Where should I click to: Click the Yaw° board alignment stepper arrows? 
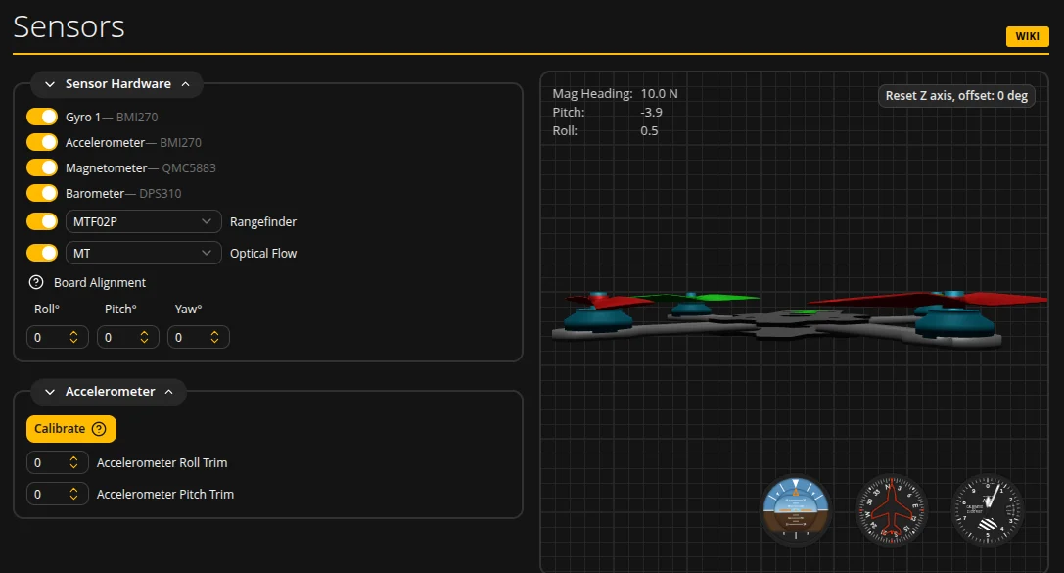pyautogui.click(x=215, y=337)
